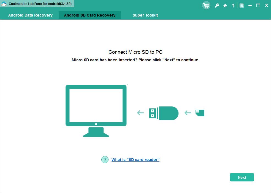The width and height of the screenshot is (271, 193).
Task: Click the Coolmuster Lab.Fone logo
Action: (4, 4)
